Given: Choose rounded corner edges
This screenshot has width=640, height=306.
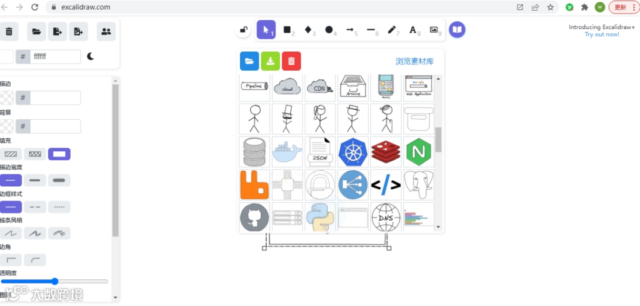Looking at the screenshot, I should pos(35,260).
